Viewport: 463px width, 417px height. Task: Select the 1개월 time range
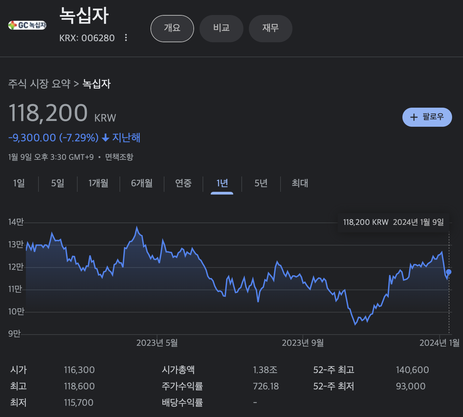click(98, 183)
